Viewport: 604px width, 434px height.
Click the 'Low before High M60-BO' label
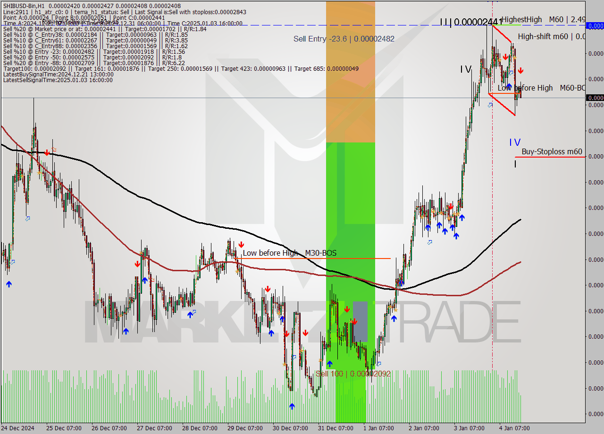click(542, 88)
